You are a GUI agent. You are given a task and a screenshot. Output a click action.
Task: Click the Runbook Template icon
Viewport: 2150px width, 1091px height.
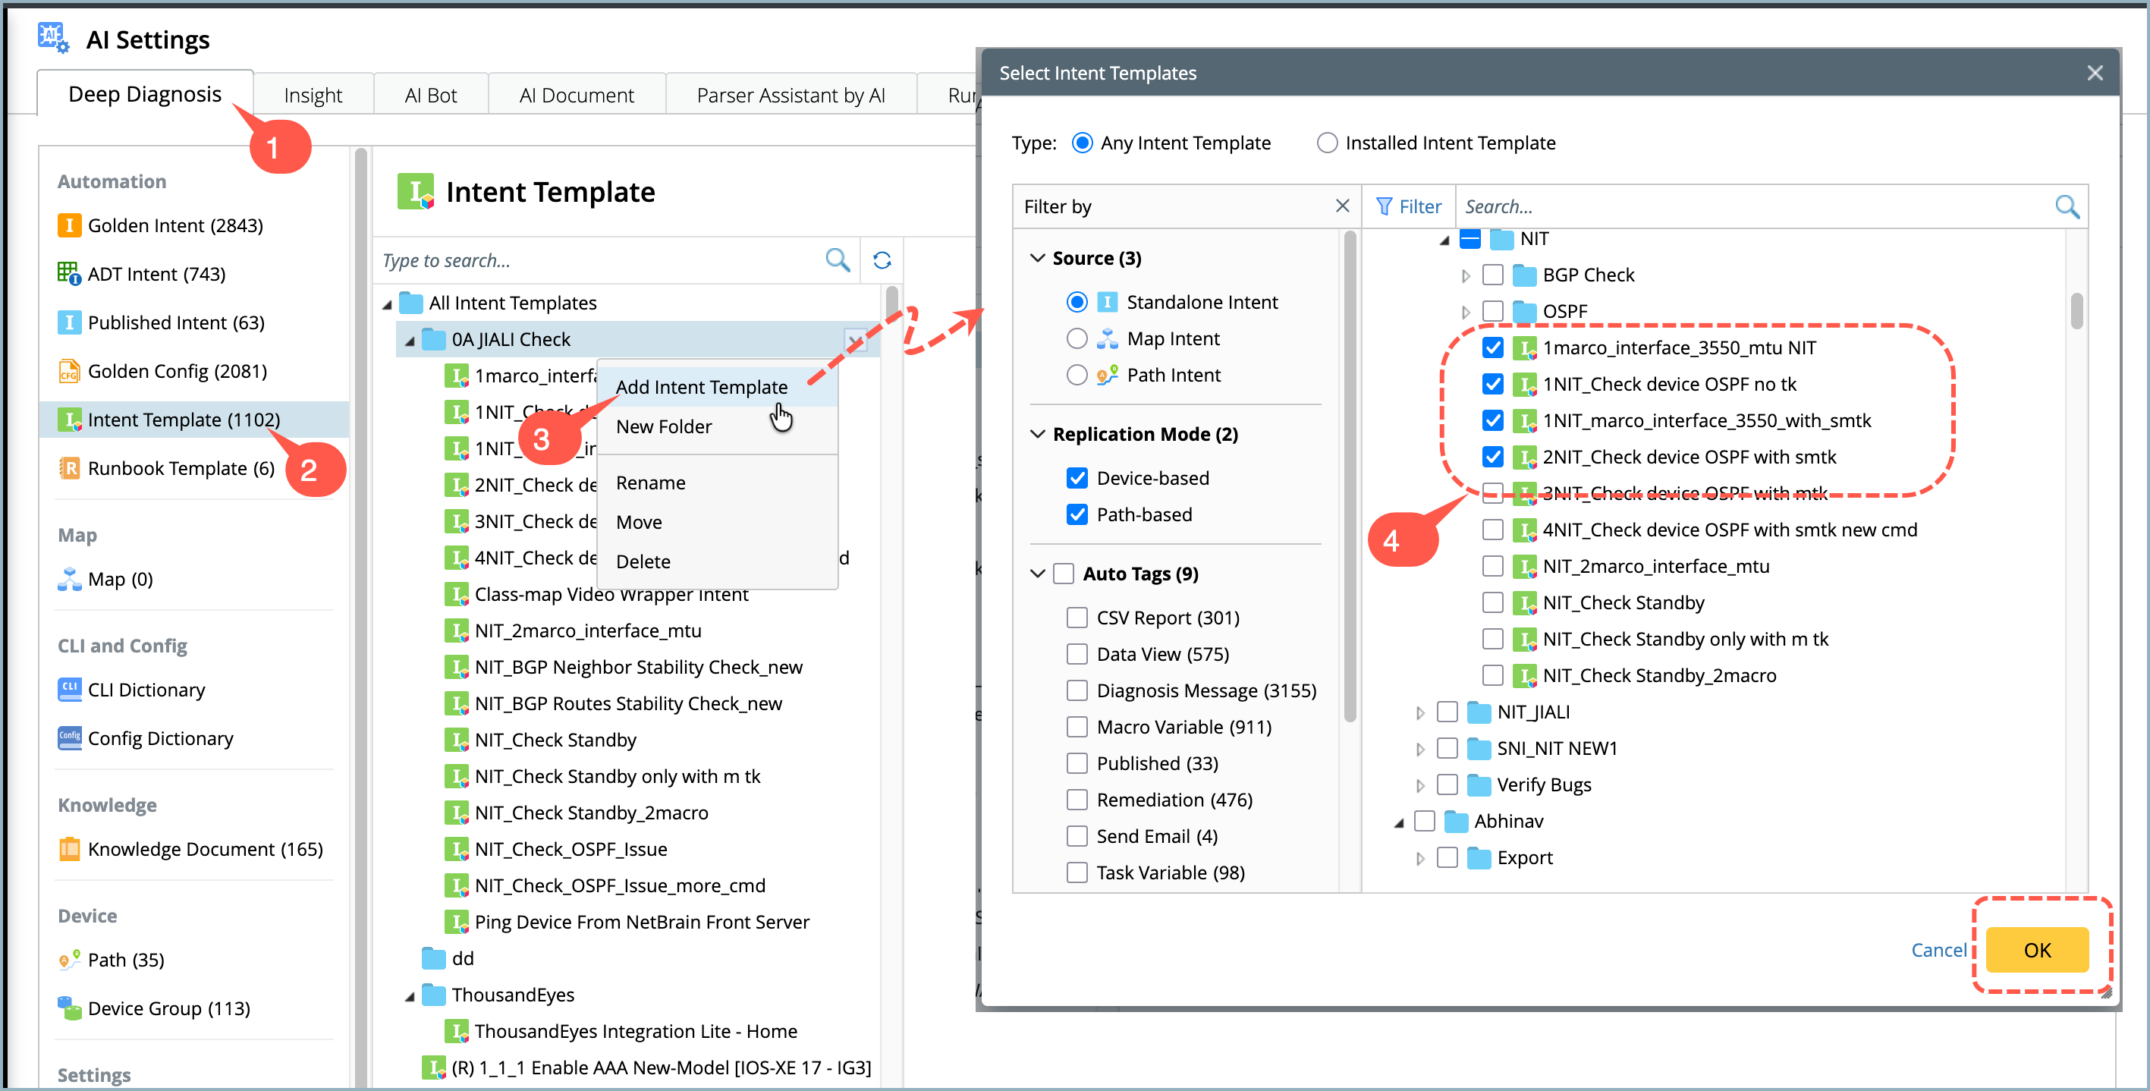click(68, 468)
